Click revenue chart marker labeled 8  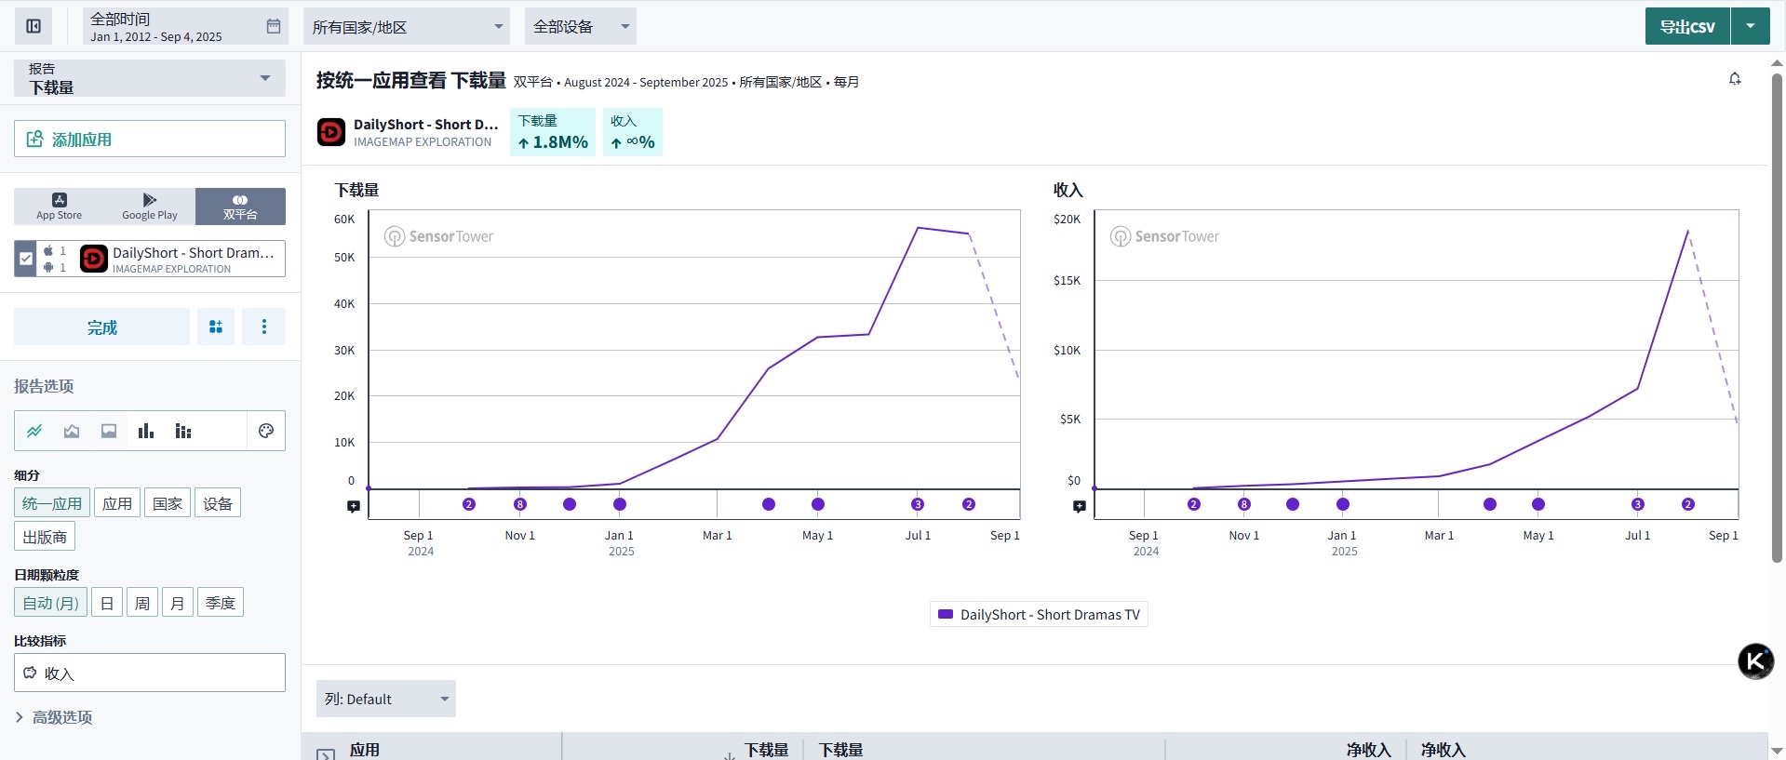pos(1244,504)
